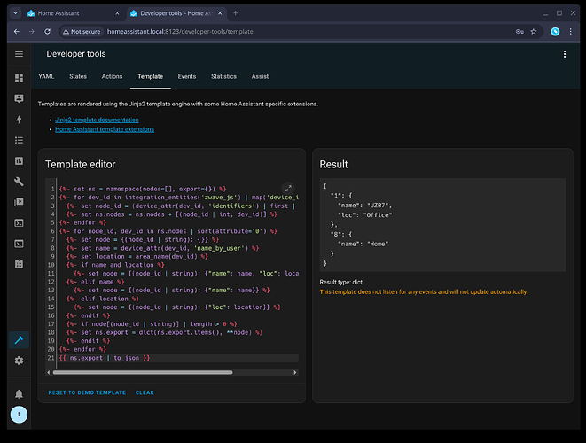
Task: Click "name": "UZB7" in result
Action: click(x=364, y=206)
